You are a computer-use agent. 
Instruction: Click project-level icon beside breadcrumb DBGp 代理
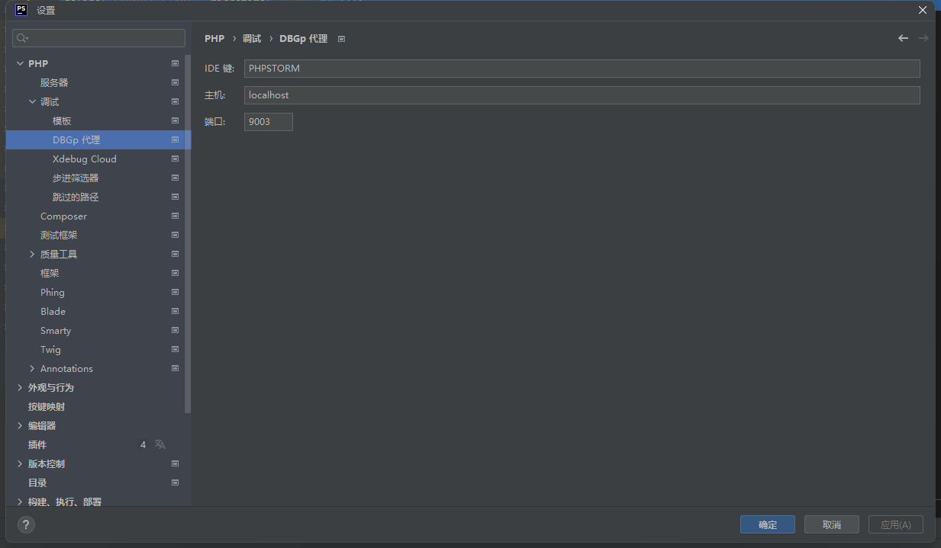pos(341,39)
